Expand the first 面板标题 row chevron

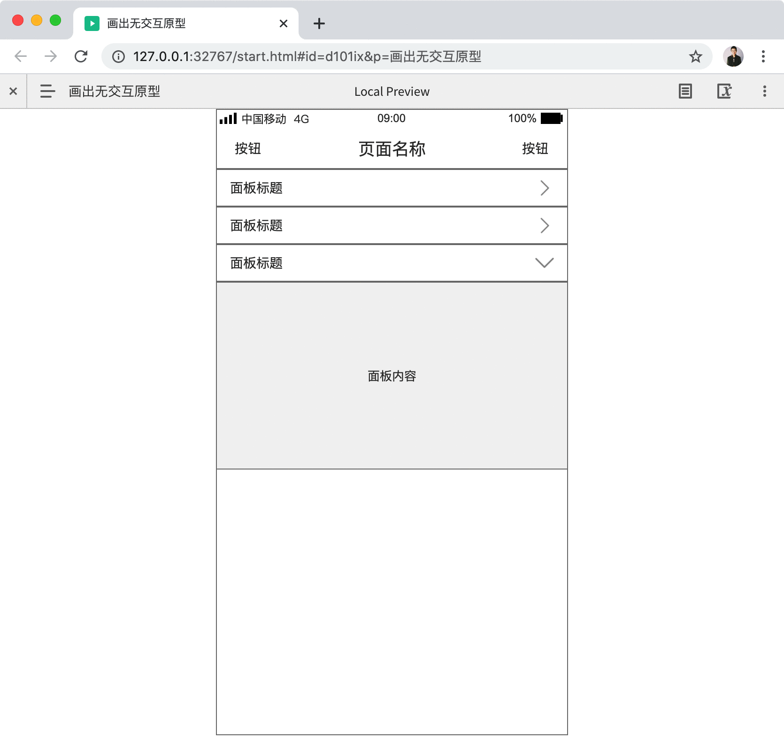coord(545,188)
